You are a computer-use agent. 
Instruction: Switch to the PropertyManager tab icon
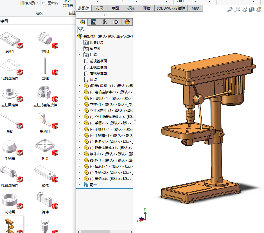coord(93,22)
